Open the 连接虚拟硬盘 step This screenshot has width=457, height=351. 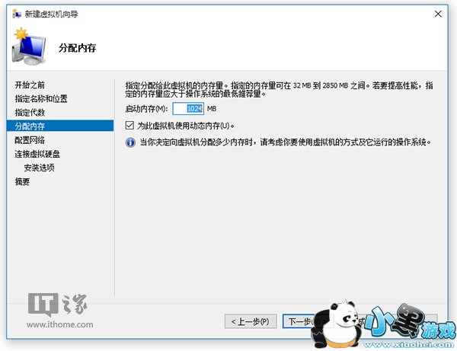coord(37,154)
